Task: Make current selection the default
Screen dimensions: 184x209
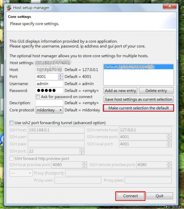Action: coord(139,108)
